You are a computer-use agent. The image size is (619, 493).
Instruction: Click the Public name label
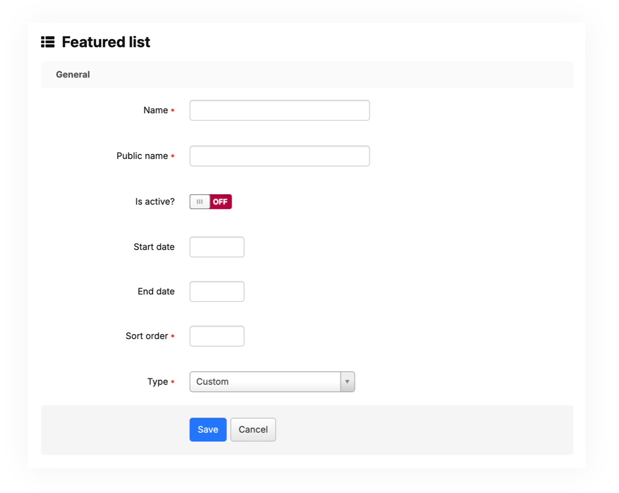pyautogui.click(x=142, y=156)
